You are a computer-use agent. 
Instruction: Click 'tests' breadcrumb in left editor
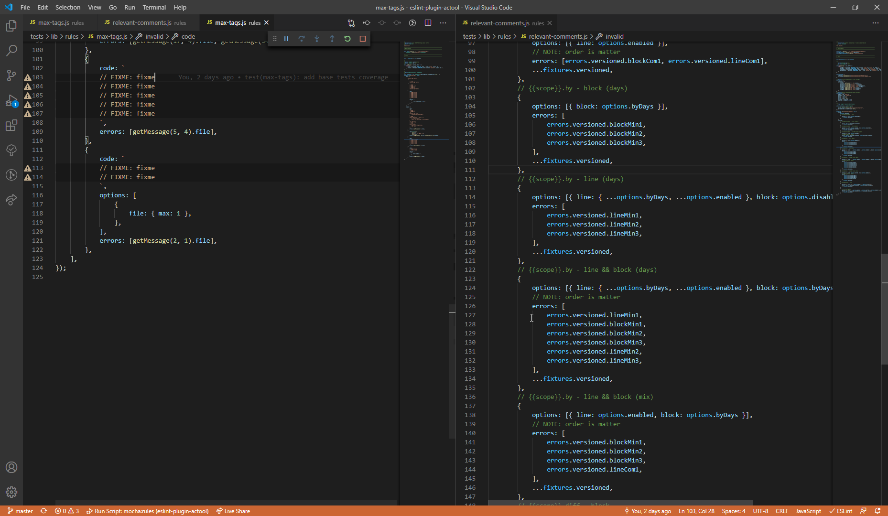(x=37, y=36)
